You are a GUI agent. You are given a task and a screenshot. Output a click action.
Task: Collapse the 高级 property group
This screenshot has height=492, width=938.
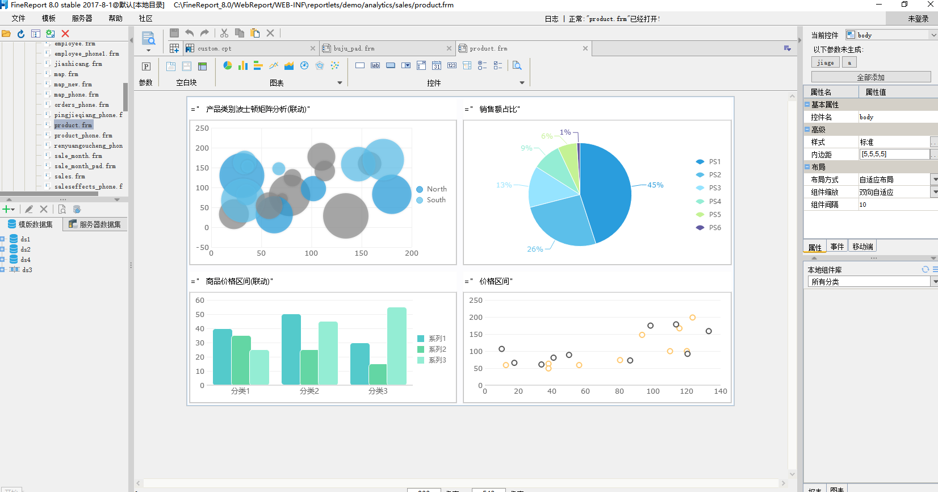(x=807, y=129)
